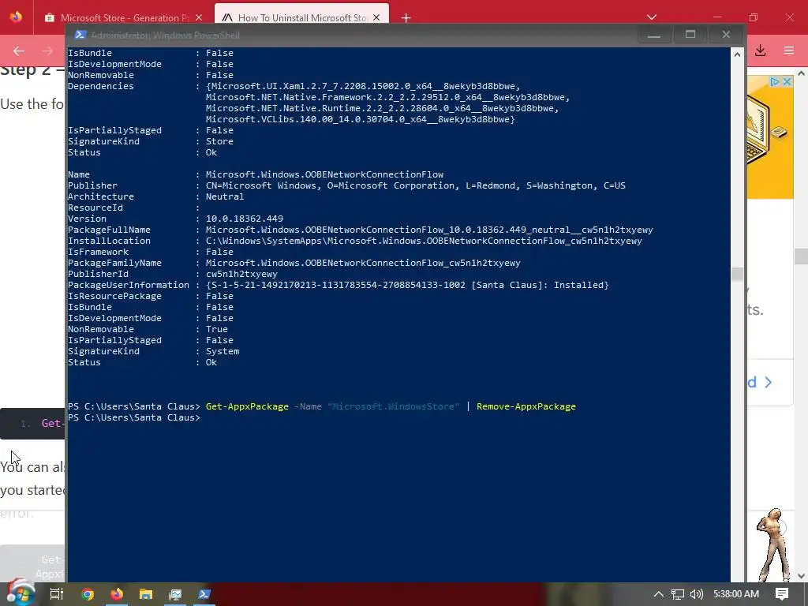Go forward in Firefox browser
Image resolution: width=808 pixels, height=606 pixels.
point(47,50)
